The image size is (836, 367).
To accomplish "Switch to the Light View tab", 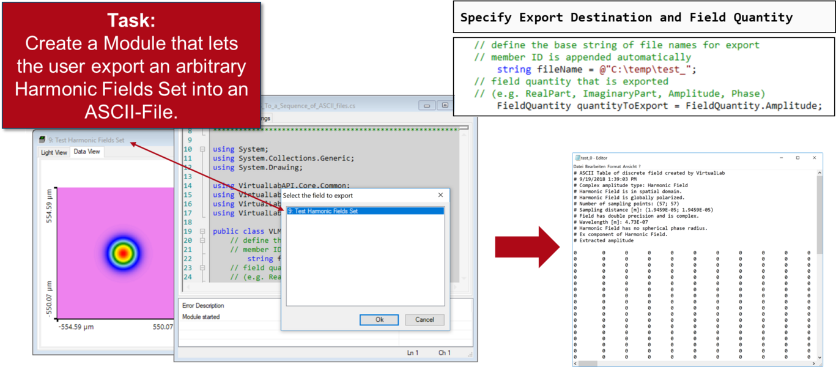I will click(x=53, y=152).
